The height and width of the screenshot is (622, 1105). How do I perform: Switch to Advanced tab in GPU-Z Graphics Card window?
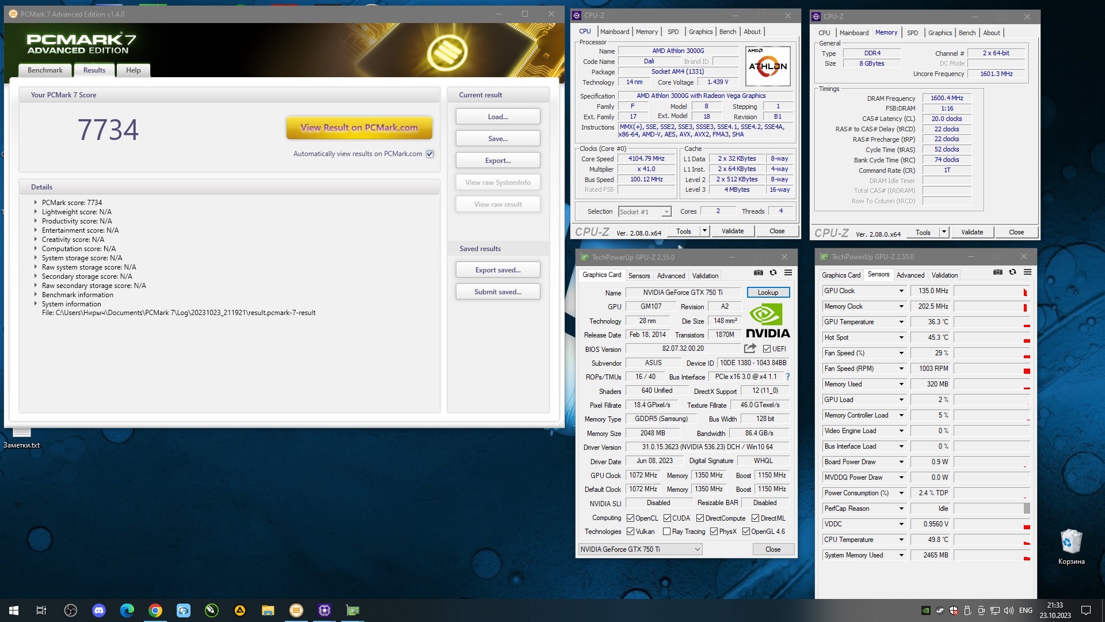[x=671, y=276]
